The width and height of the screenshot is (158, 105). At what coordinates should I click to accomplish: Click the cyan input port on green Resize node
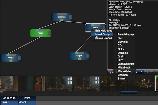[38, 30]
